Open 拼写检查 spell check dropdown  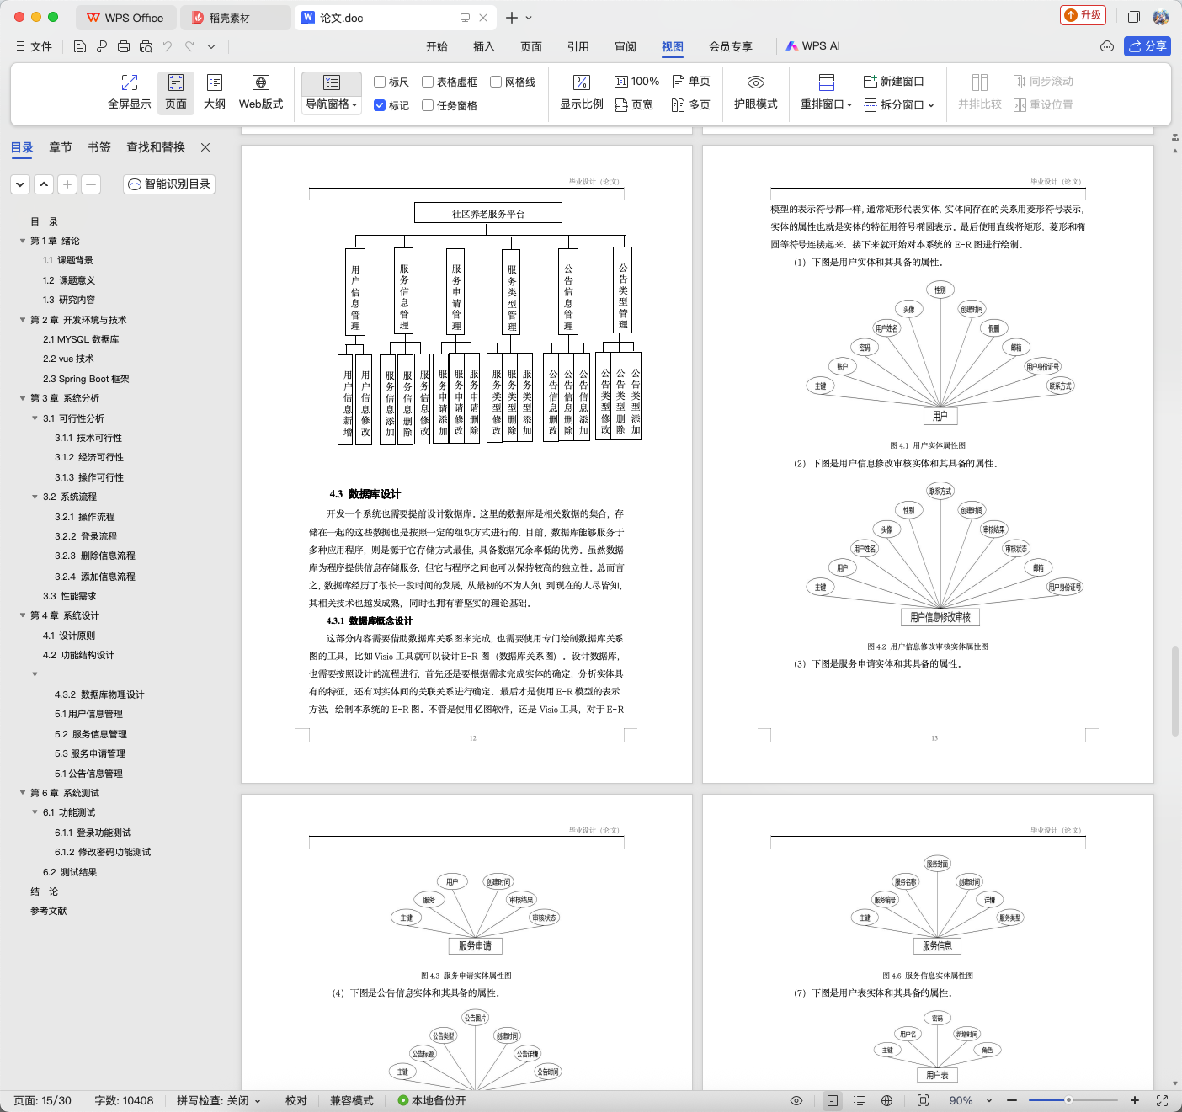click(219, 1100)
